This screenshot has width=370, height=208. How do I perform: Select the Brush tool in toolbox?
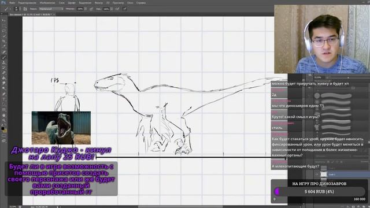pos(3,57)
